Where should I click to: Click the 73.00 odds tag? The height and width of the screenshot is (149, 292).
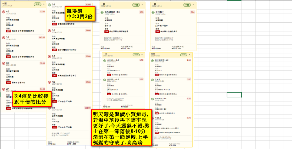pos(42,12)
